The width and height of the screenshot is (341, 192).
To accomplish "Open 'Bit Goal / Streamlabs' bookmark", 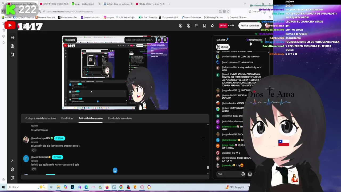I will click(x=147, y=17).
